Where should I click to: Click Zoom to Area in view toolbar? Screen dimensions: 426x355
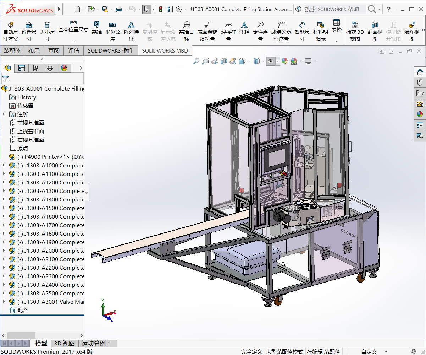(205, 61)
